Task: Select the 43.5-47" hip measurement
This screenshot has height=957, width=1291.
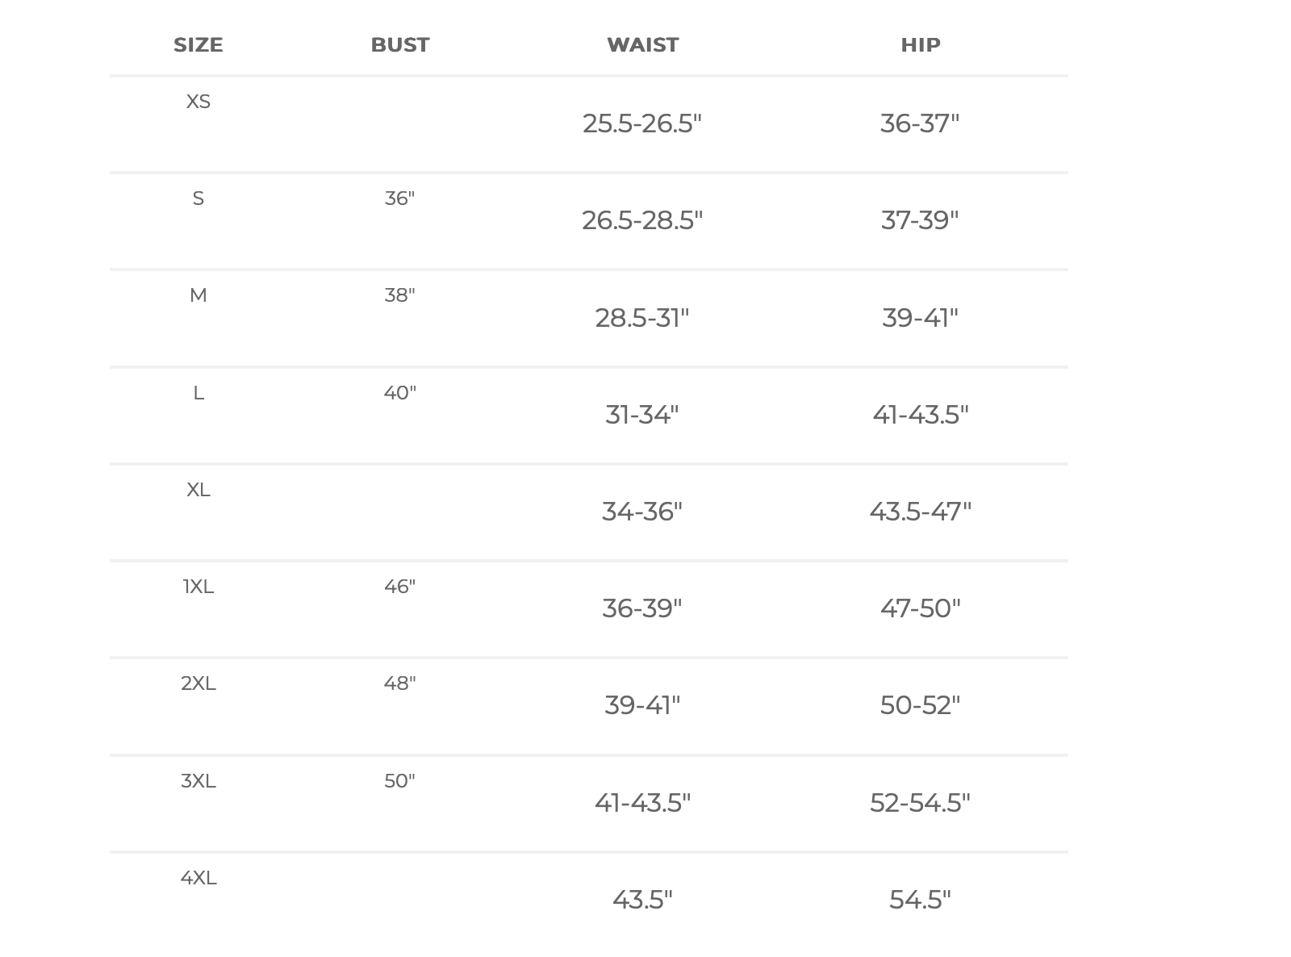Action: (x=920, y=512)
